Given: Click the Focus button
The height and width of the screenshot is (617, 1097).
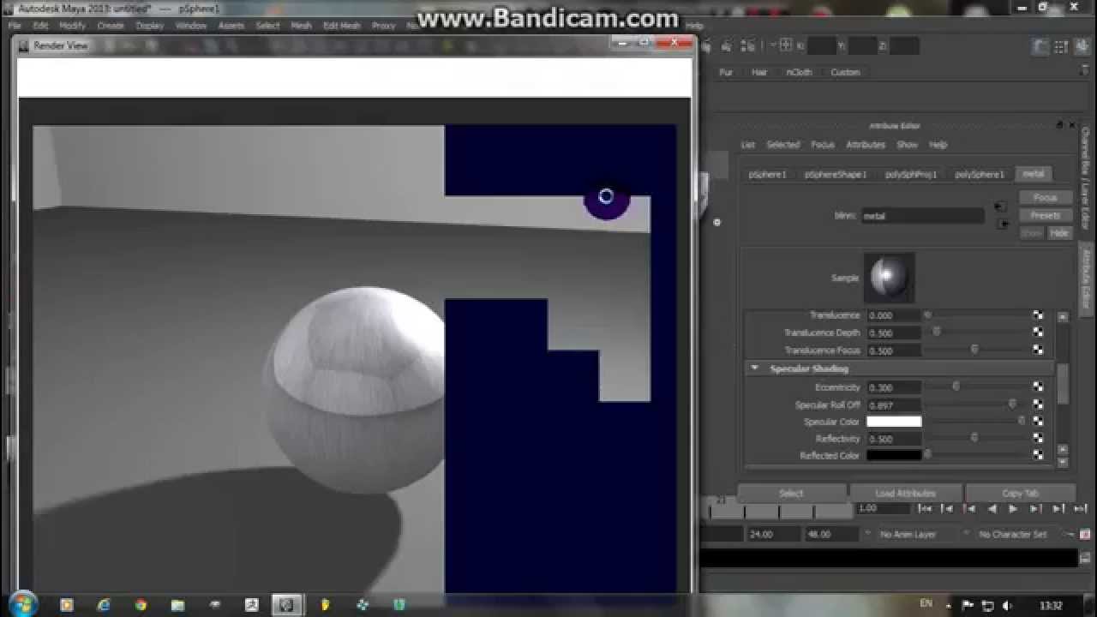Looking at the screenshot, I should (1045, 198).
